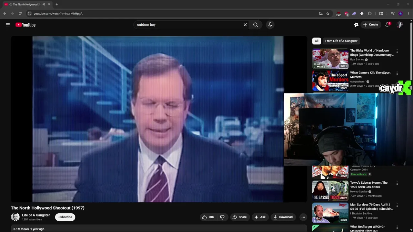Open 'The Risky World of Hardcore Bingo' title link
Image resolution: width=413 pixels, height=232 pixels.
372,53
